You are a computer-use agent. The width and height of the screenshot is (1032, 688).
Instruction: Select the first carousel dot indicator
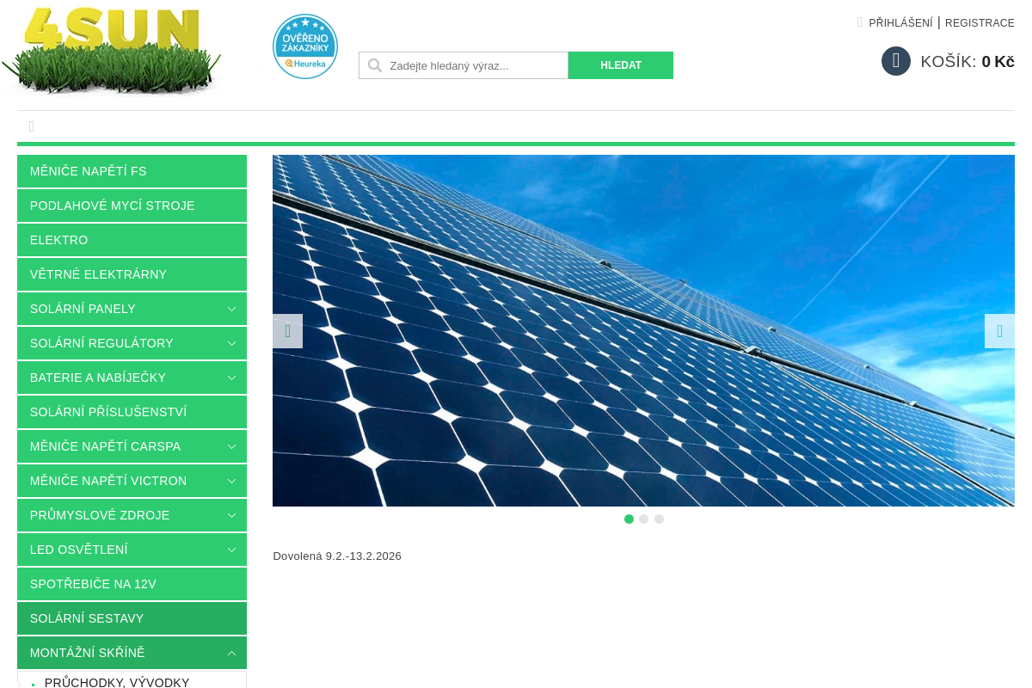pyautogui.click(x=629, y=519)
